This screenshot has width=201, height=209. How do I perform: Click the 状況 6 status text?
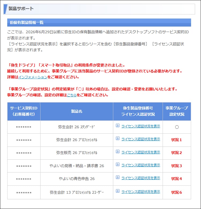177,192
